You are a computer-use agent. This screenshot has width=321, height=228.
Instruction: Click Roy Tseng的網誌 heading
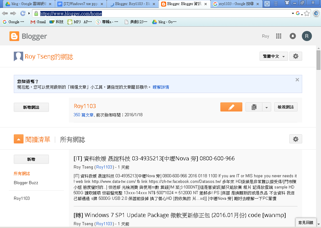(x=49, y=57)
